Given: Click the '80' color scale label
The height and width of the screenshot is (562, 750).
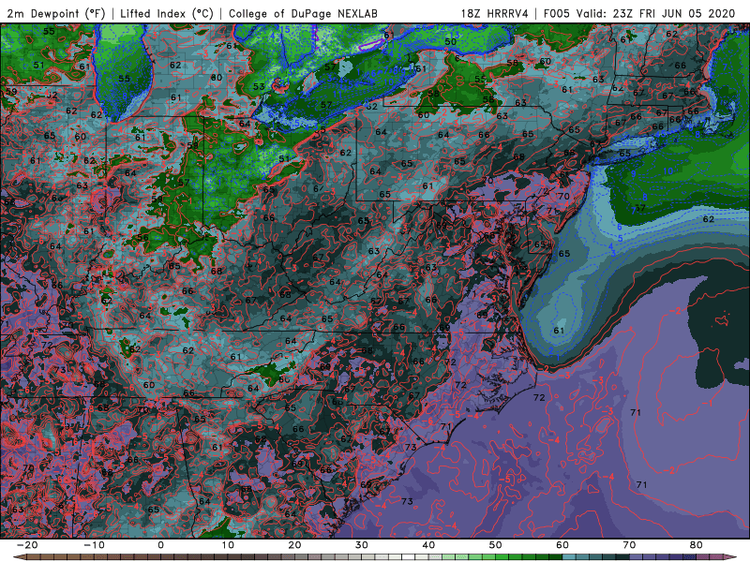Looking at the screenshot, I should 697,545.
